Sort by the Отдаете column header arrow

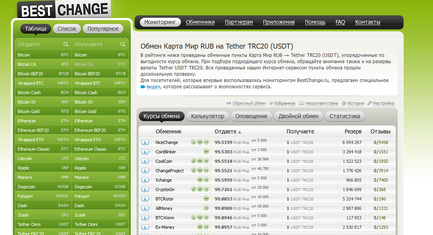click(240, 132)
